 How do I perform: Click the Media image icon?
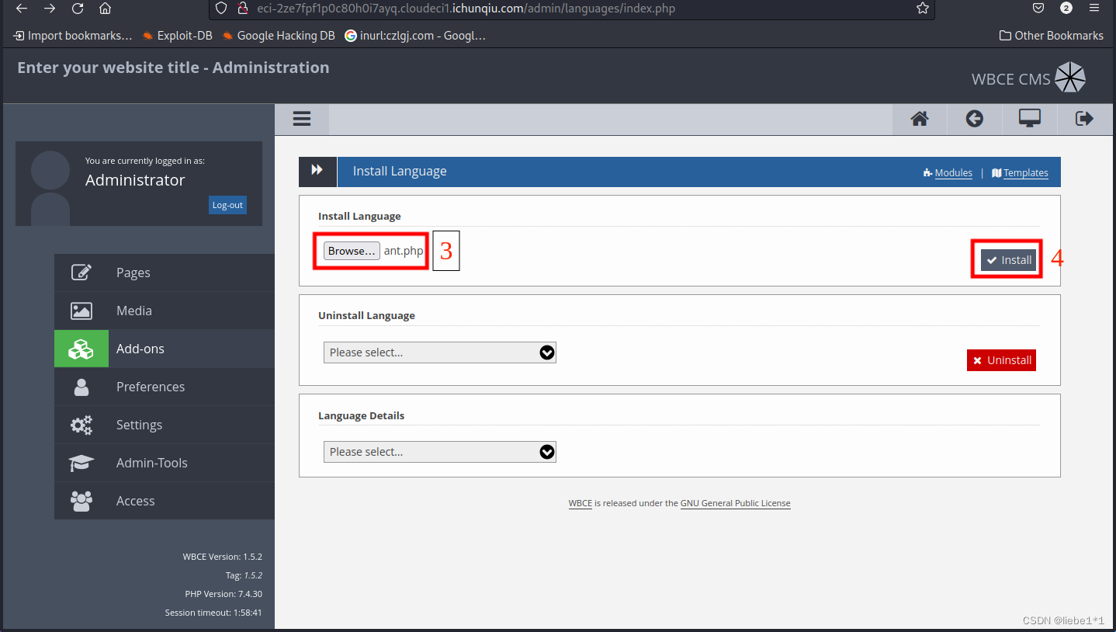pyautogui.click(x=81, y=311)
